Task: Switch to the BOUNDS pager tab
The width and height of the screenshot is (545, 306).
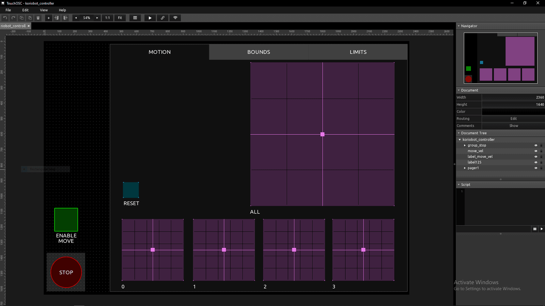Action: tap(259, 52)
